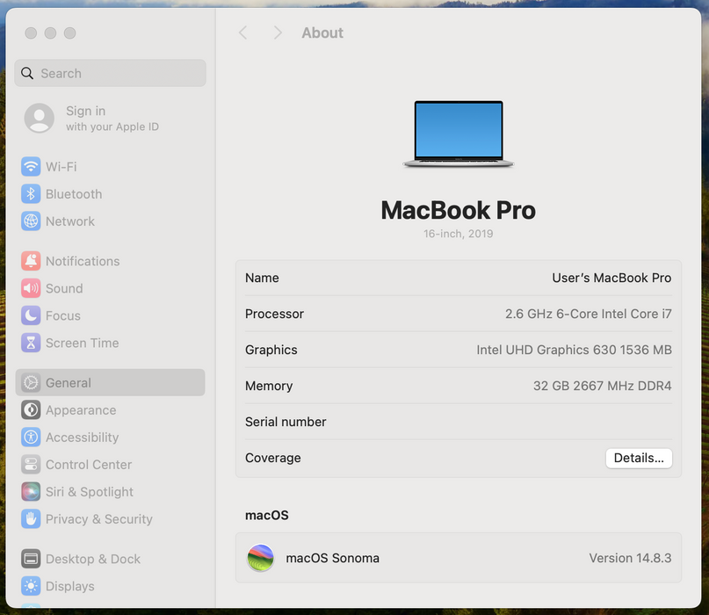Click the Graphics row label
The height and width of the screenshot is (615, 709).
click(x=271, y=350)
